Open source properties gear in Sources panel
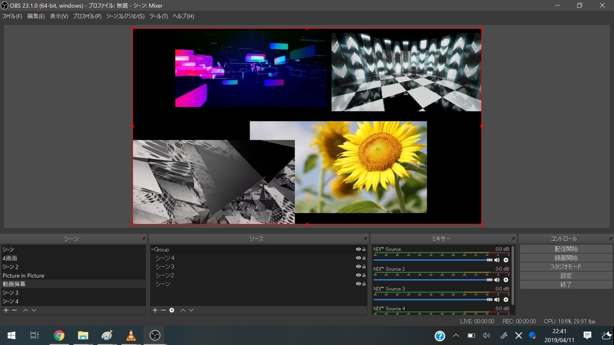Screen dimensions: 614x345 [x=172, y=310]
